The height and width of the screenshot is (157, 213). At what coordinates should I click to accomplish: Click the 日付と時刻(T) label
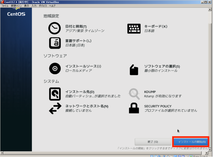[76, 26]
